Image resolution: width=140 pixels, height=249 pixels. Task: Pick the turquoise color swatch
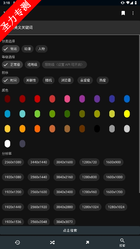click(x=23, y=114)
